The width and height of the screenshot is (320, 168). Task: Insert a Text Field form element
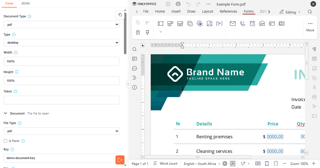coord(160,24)
